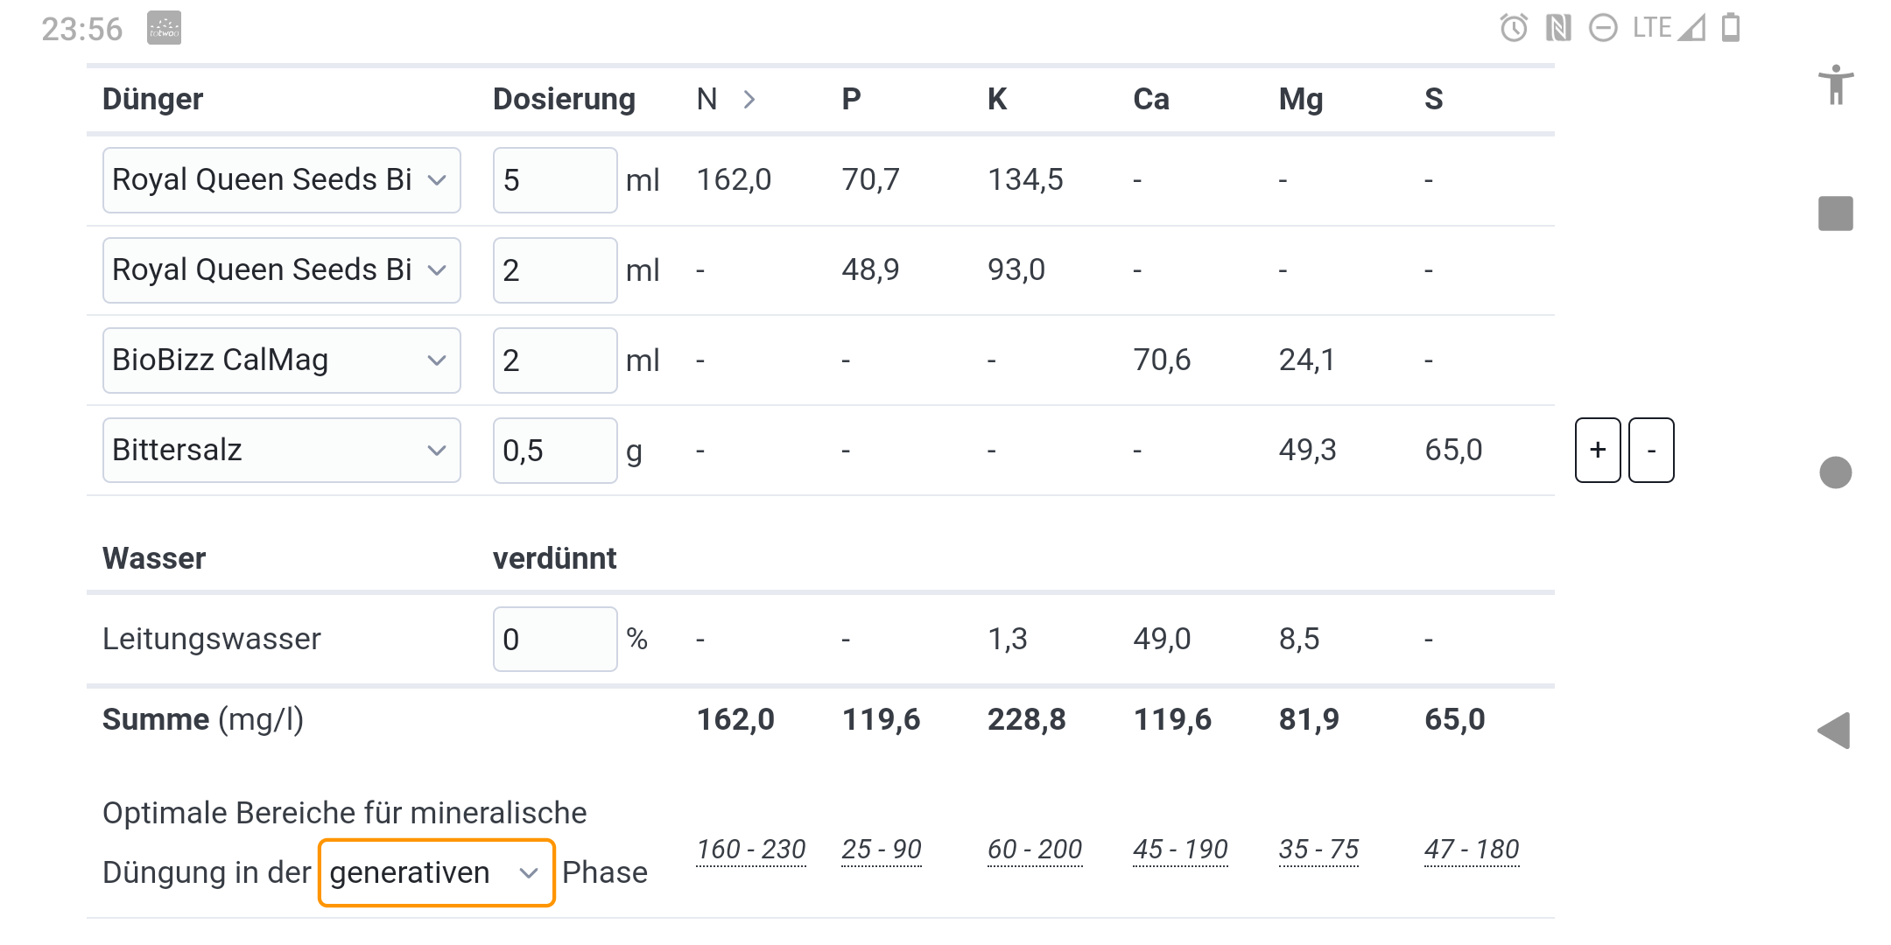Screen dimensions: 1891x945
Task: Open the Bittersalz fertilizer dropdown
Action: pyautogui.click(x=281, y=451)
